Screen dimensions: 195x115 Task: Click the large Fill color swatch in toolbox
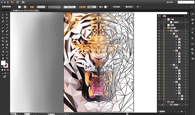click(x=3, y=63)
